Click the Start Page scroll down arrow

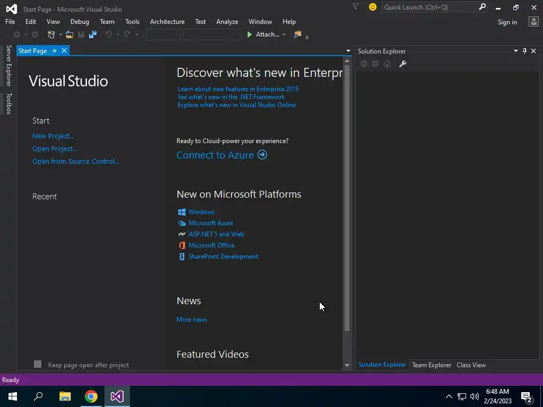(347, 365)
